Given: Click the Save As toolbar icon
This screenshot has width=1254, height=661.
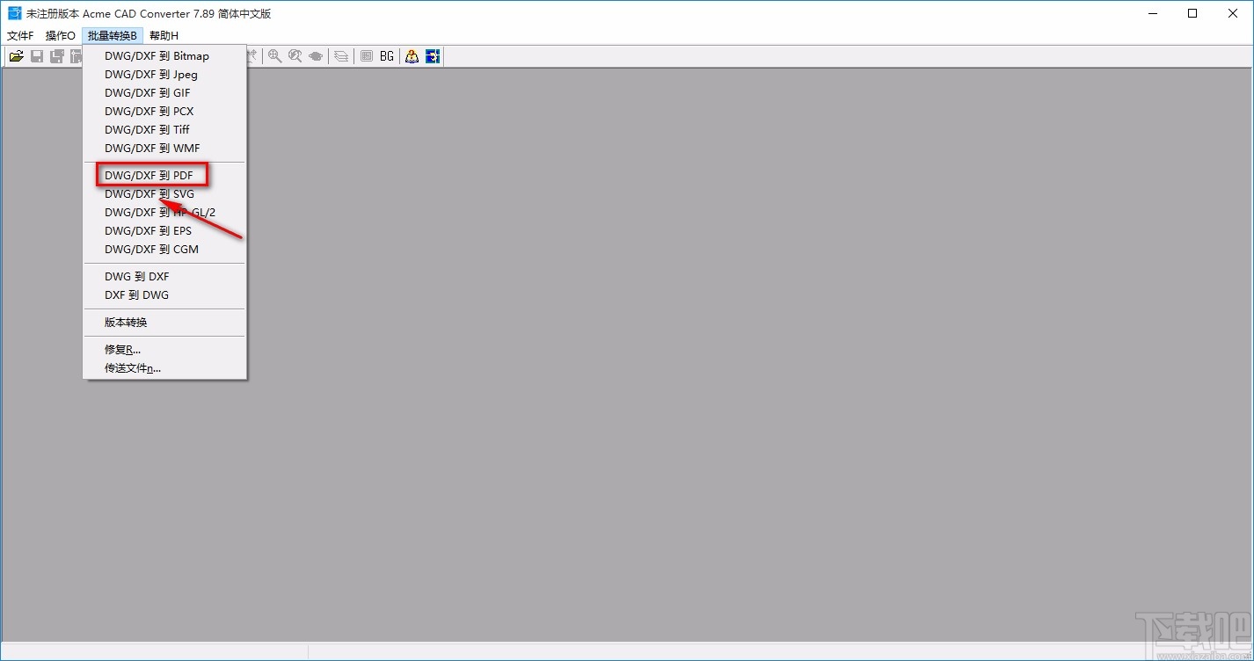Looking at the screenshot, I should click(x=55, y=55).
